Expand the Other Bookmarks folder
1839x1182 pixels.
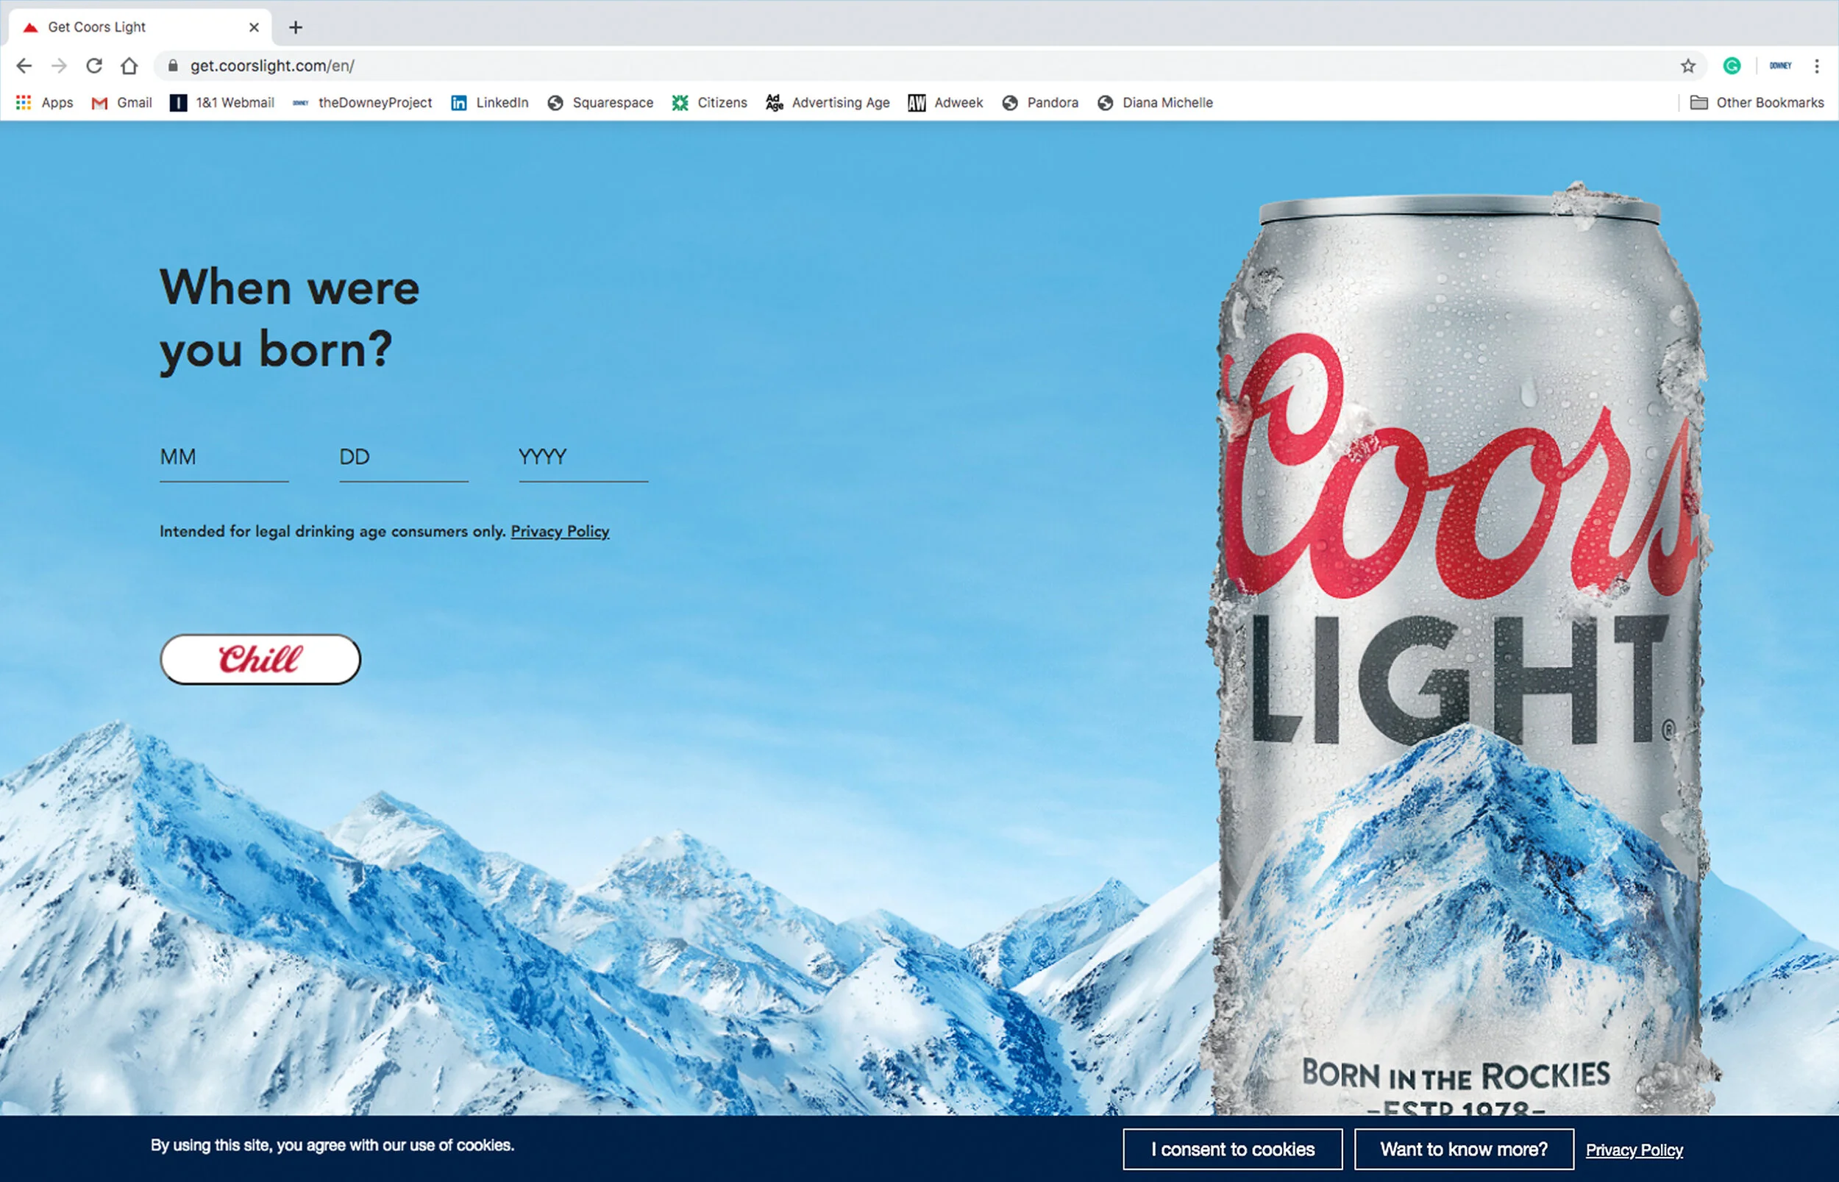pos(1757,103)
